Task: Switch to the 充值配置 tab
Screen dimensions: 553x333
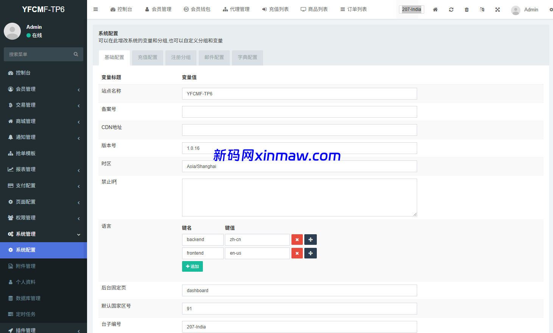Action: click(x=147, y=58)
